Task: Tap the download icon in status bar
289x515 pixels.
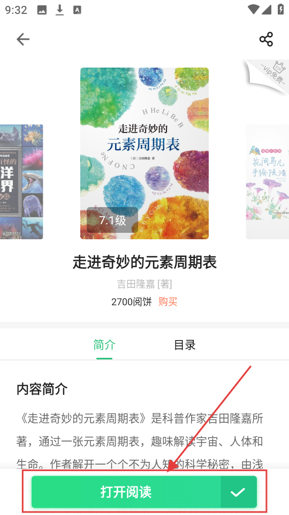Action: click(x=59, y=10)
